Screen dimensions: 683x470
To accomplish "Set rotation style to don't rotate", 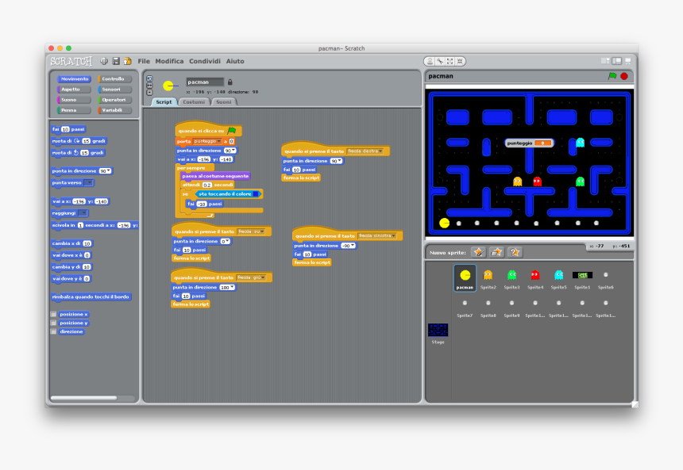I will [149, 93].
